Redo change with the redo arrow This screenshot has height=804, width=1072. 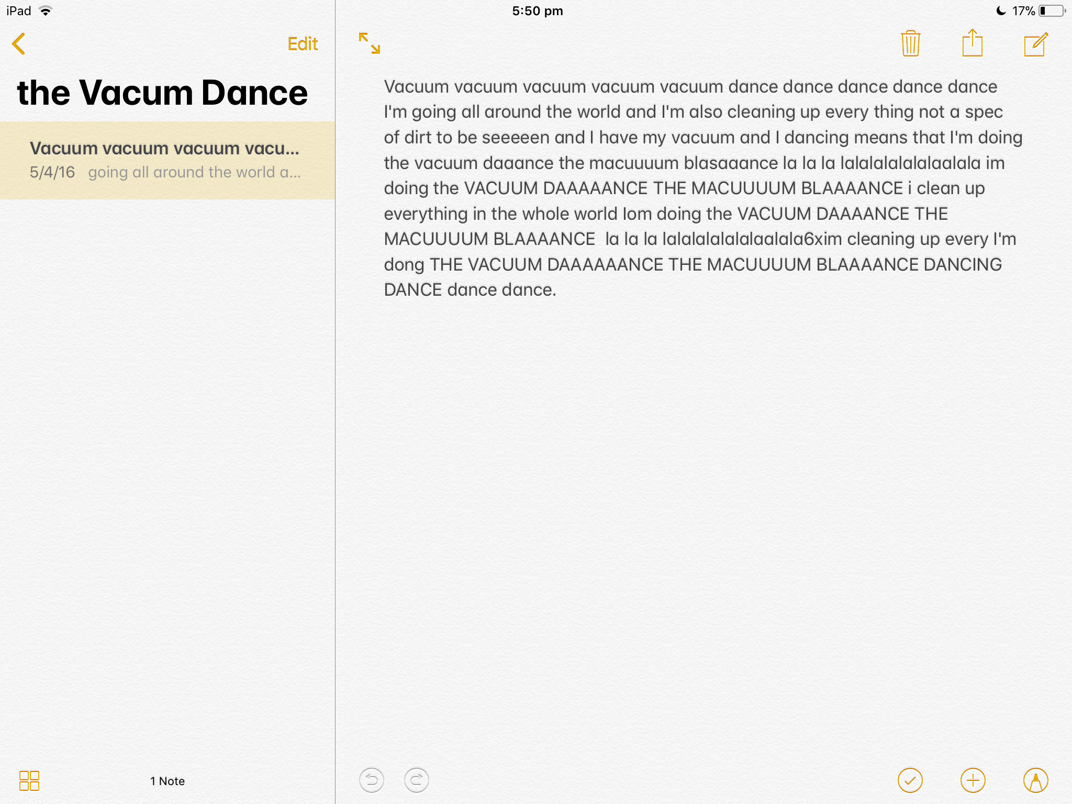(417, 780)
